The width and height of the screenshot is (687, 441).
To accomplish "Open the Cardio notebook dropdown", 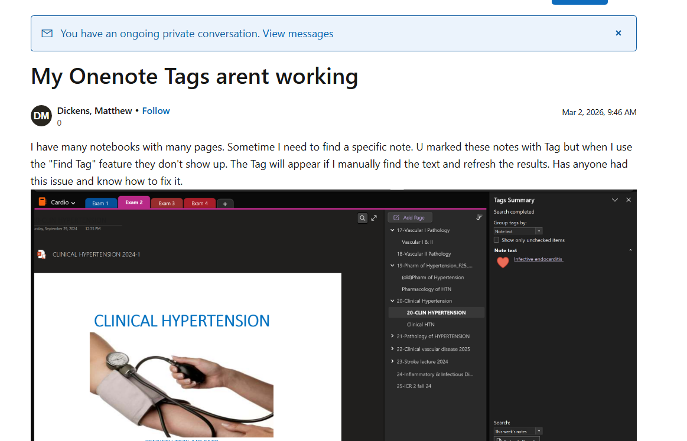I will 63,202.
